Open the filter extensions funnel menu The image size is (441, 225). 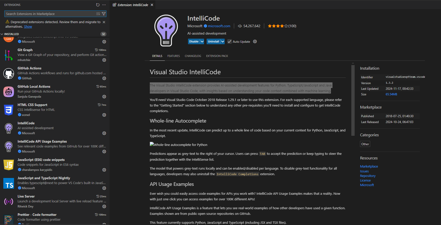click(x=104, y=14)
